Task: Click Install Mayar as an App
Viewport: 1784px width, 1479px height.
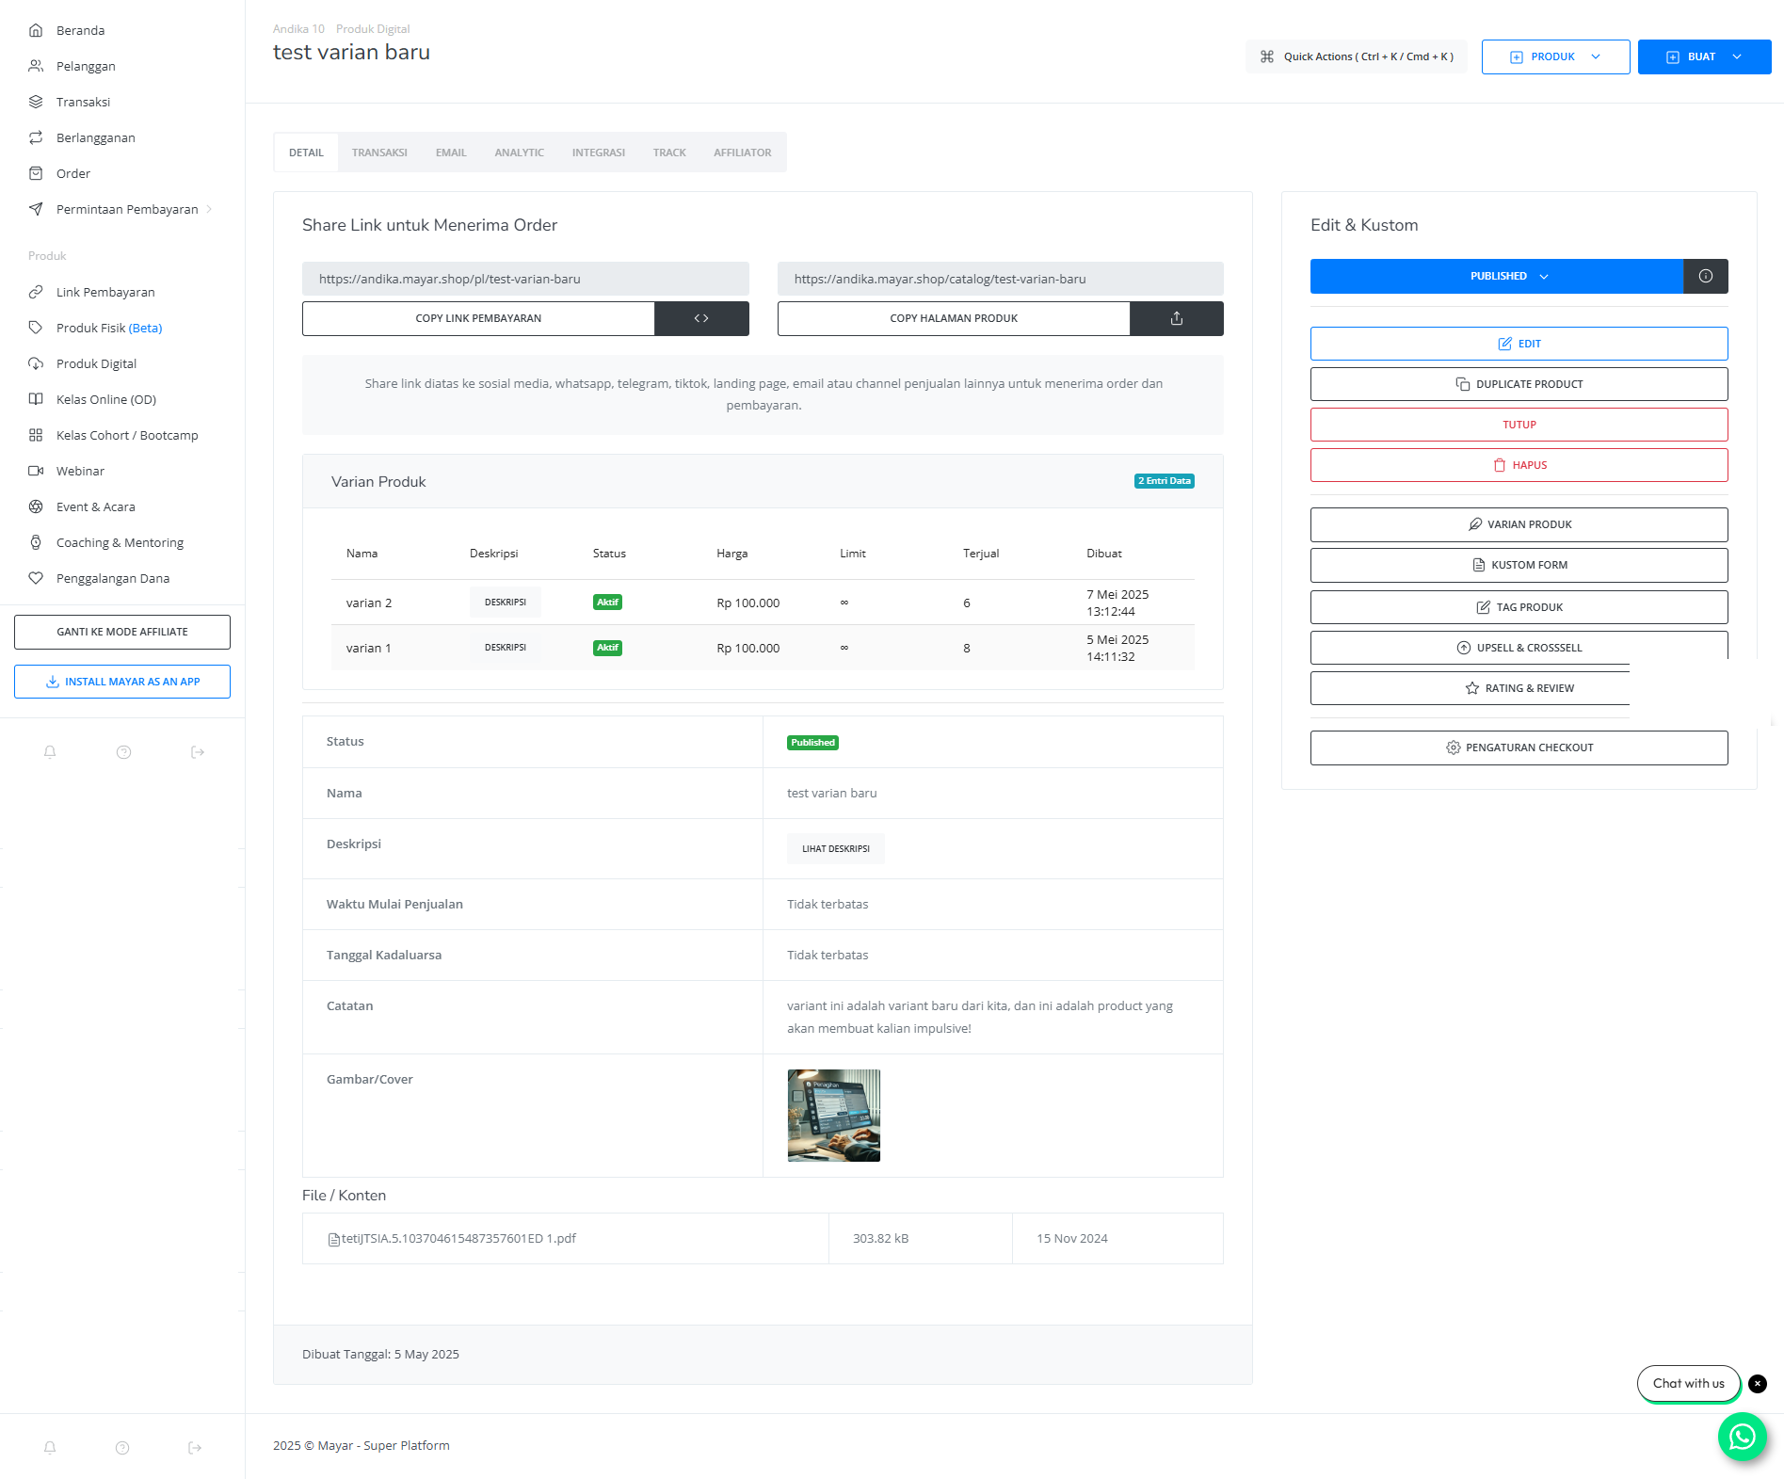Action: (x=122, y=682)
